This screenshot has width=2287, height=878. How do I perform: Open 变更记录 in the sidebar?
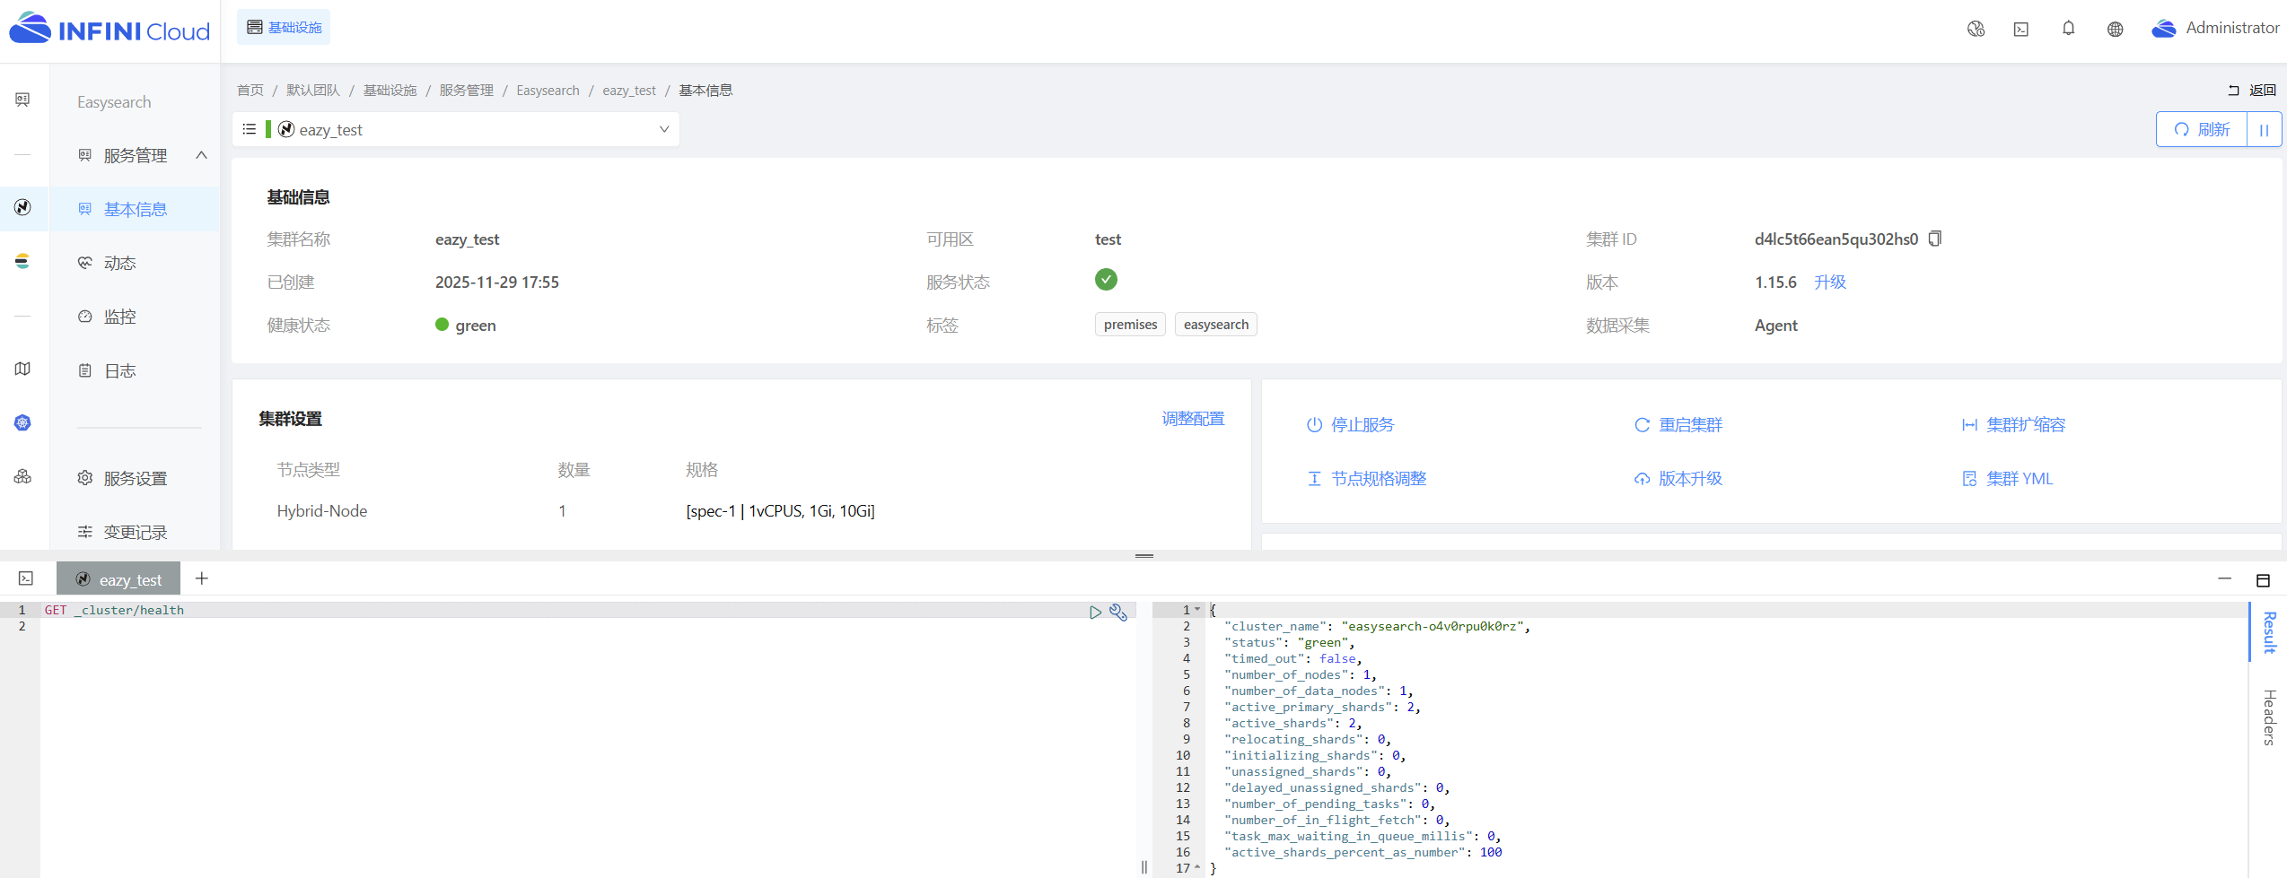click(135, 532)
